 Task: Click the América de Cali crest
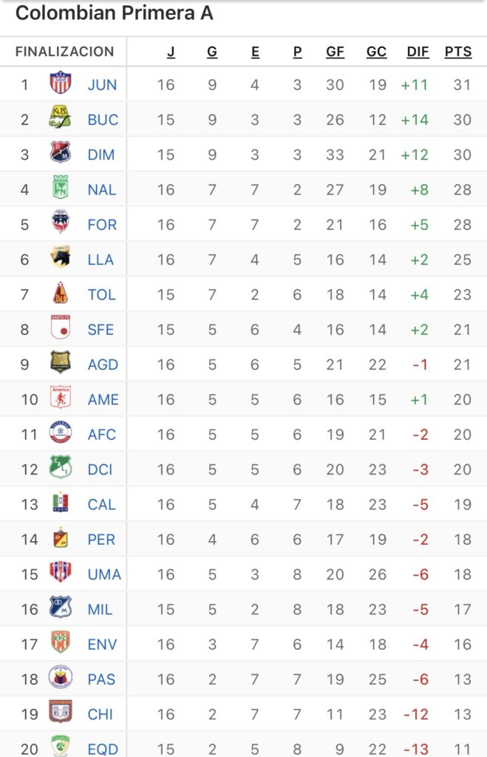tap(60, 398)
